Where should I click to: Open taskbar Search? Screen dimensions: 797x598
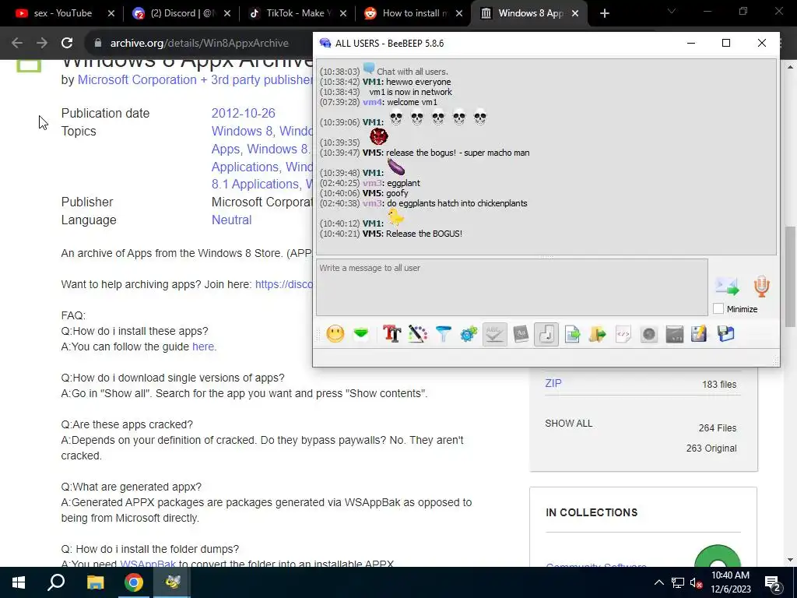pos(56,582)
